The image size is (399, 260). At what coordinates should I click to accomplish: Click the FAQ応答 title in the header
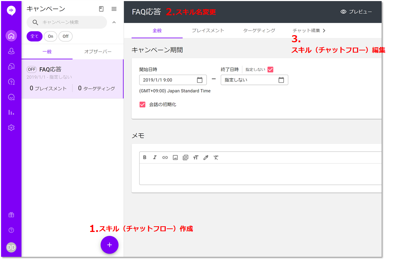pos(146,12)
